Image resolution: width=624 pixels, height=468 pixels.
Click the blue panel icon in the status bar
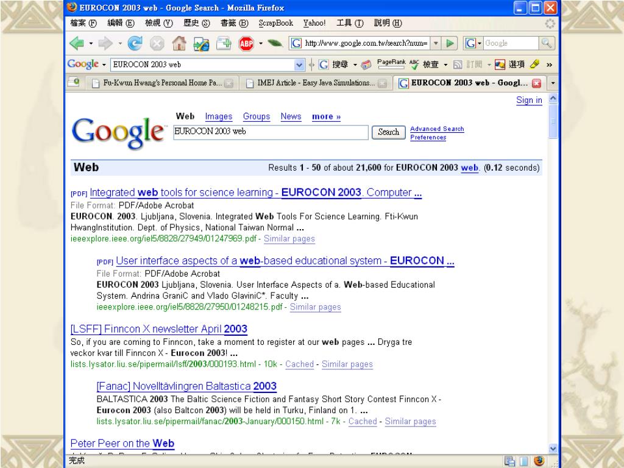[x=523, y=461]
